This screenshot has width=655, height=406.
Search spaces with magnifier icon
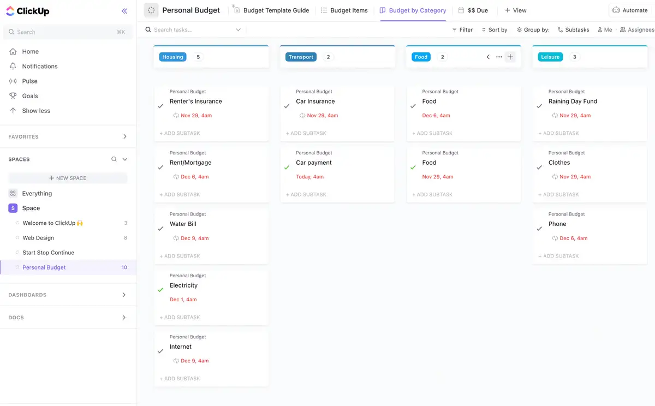coord(114,159)
